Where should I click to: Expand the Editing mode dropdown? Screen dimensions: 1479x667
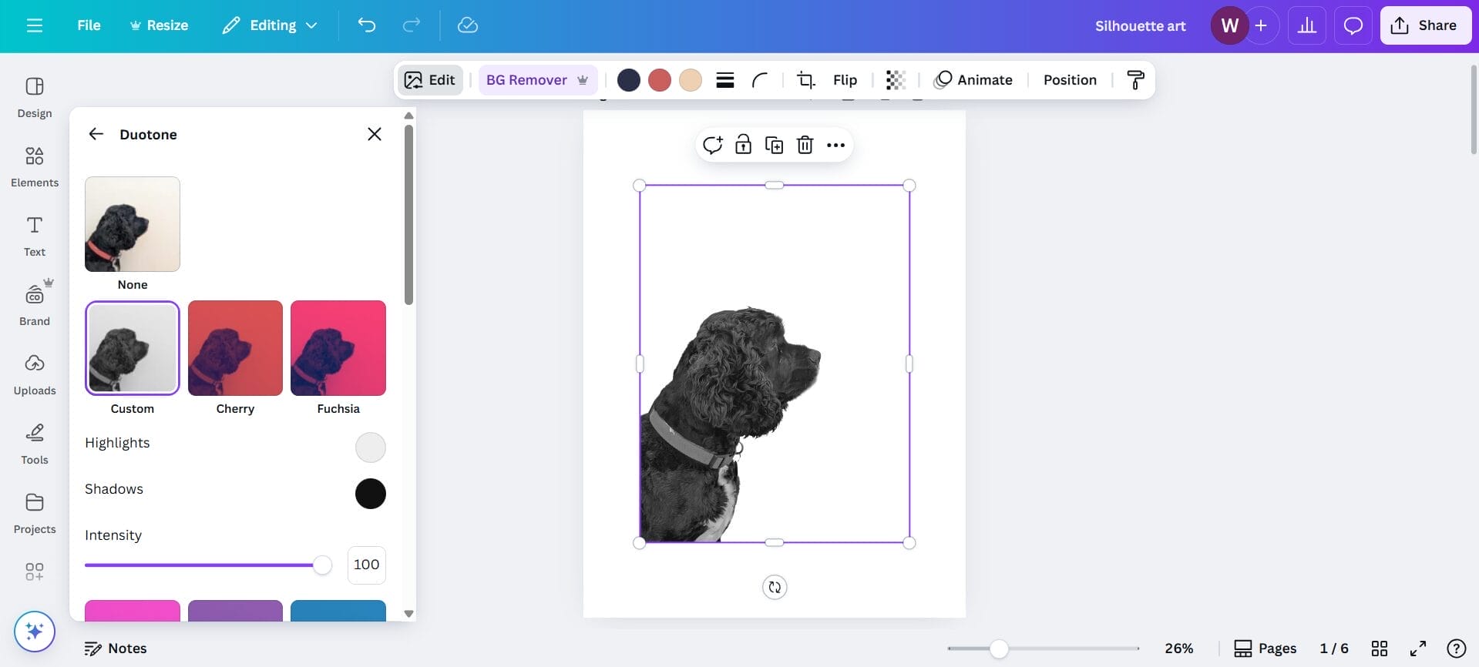270,25
